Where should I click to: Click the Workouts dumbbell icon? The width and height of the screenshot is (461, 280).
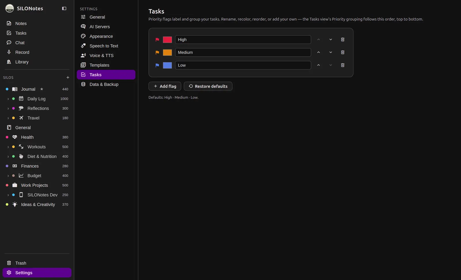(21, 147)
